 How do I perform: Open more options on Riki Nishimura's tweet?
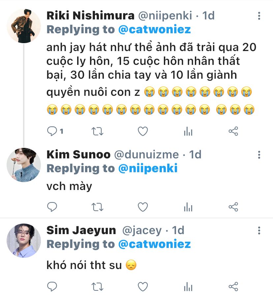point(259,16)
